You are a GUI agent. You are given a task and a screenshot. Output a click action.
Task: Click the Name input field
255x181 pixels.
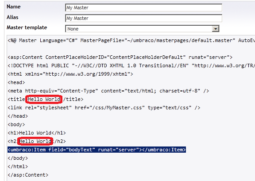tap(143, 8)
